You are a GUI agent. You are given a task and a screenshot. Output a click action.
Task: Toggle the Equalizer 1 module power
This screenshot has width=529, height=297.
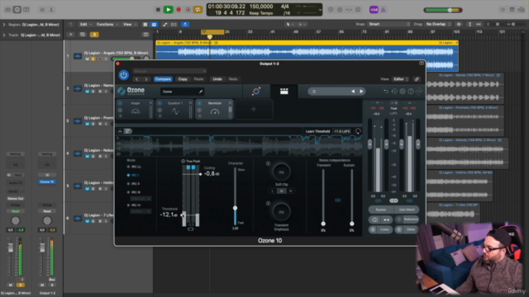coord(160,103)
